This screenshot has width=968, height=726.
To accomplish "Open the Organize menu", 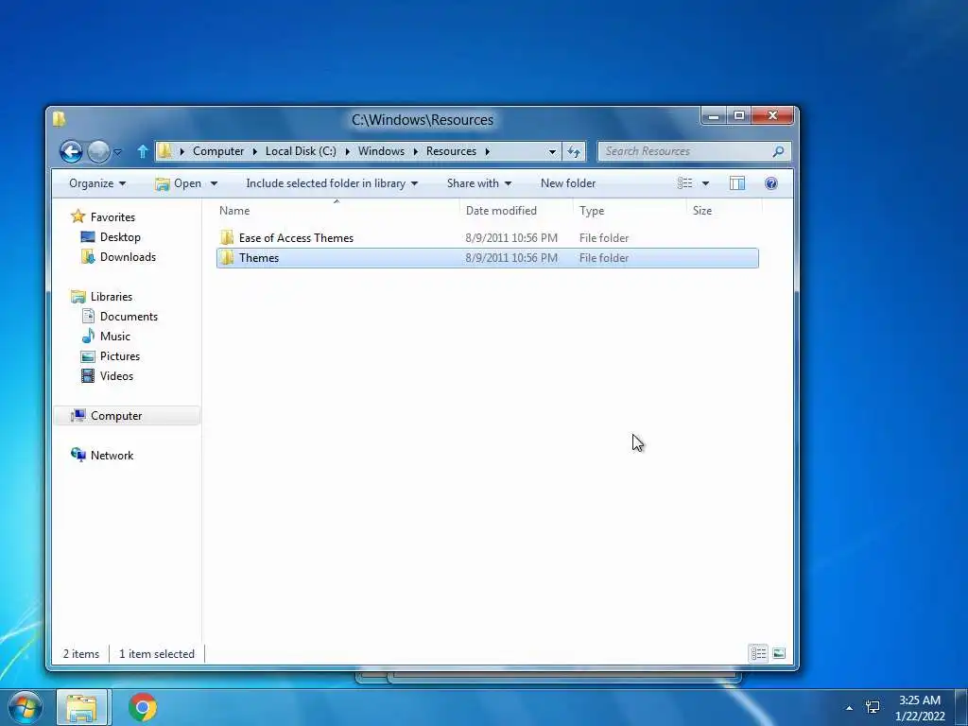I will 97,183.
